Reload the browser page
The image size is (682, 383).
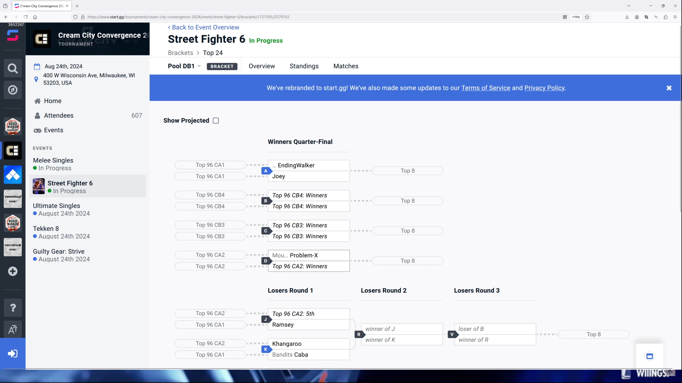tap(26, 17)
